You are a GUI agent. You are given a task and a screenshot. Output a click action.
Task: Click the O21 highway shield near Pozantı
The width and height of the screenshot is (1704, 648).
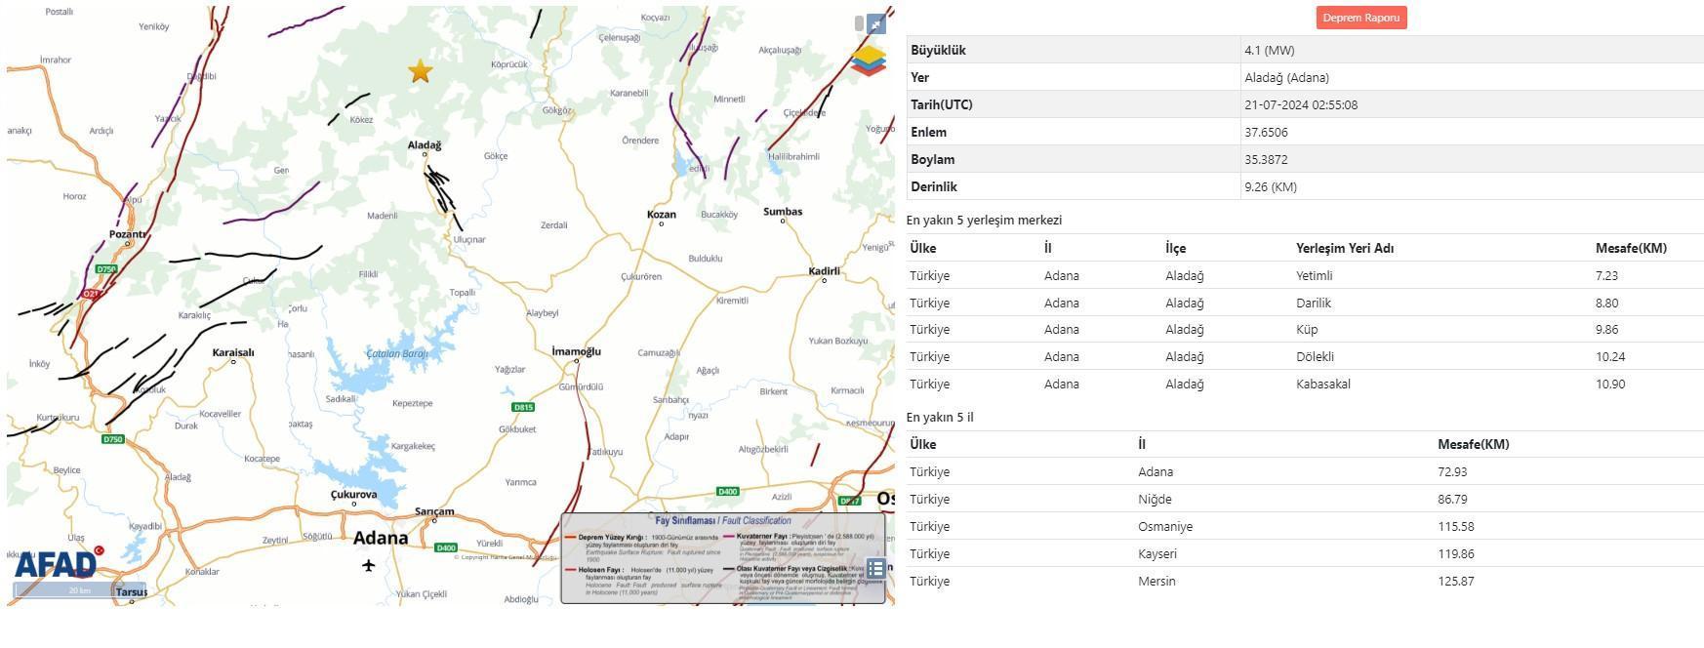[91, 294]
